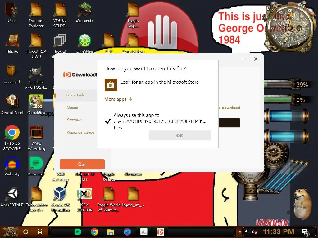The height and width of the screenshot is (238, 318).
Task: Click the dark download field button
Action: pos(229,123)
